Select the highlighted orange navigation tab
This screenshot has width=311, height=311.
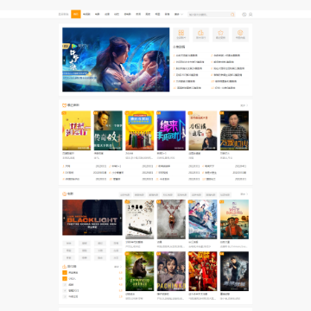(76, 14)
